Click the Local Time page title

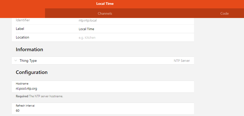(105, 4)
